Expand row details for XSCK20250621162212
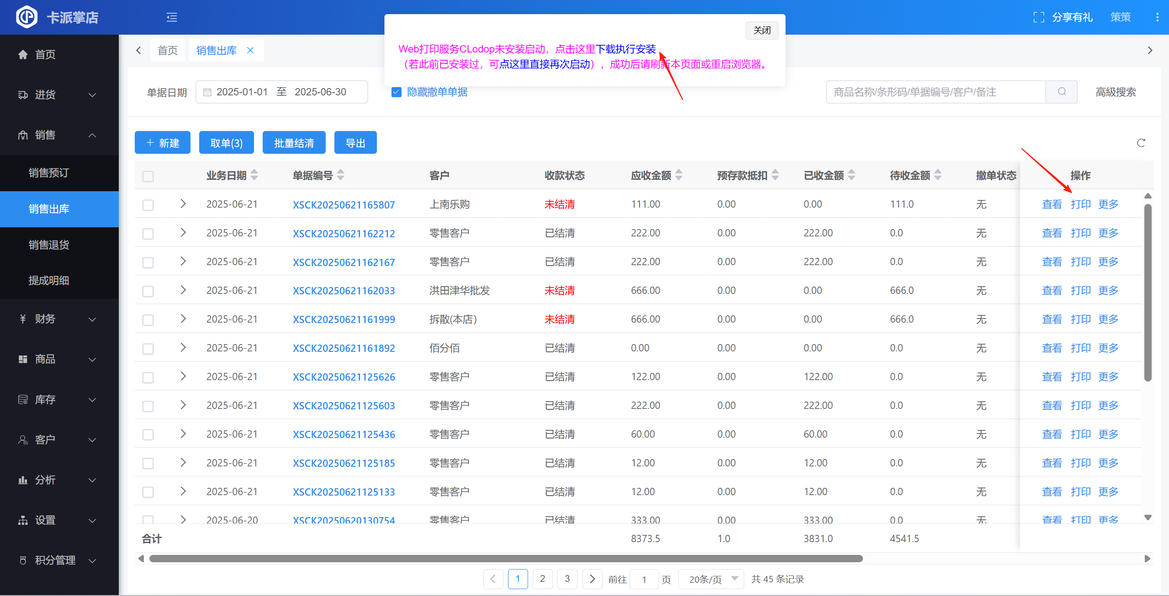 pyautogui.click(x=183, y=233)
